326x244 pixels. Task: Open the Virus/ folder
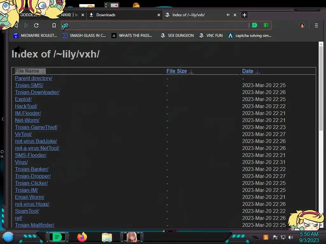21,162
